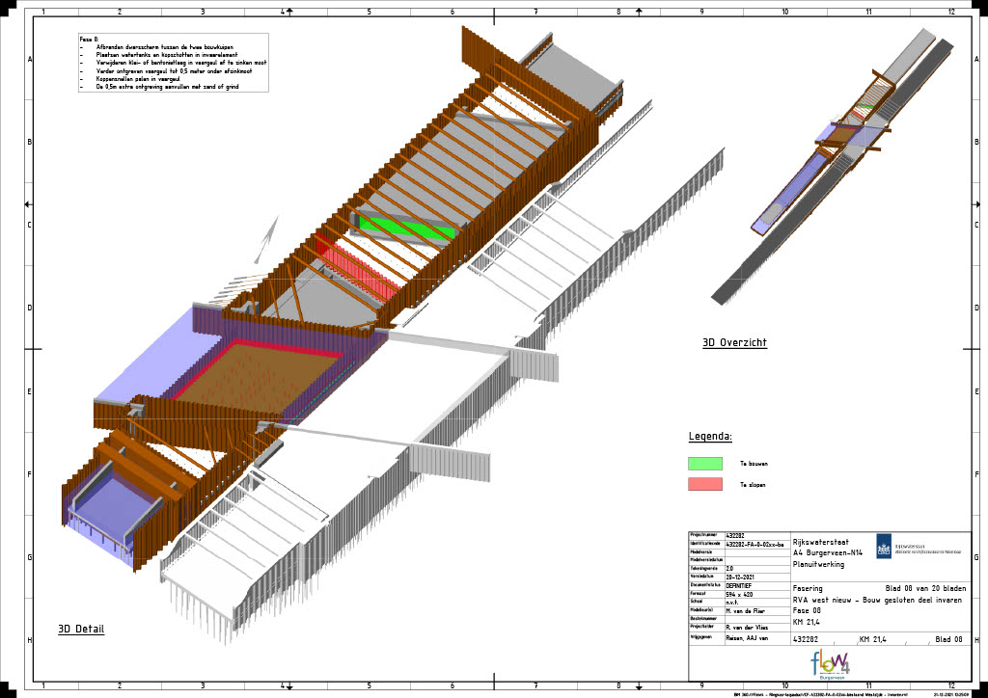Click the green 'Te bouwen' legend swatch
The height and width of the screenshot is (698, 988).
click(704, 464)
